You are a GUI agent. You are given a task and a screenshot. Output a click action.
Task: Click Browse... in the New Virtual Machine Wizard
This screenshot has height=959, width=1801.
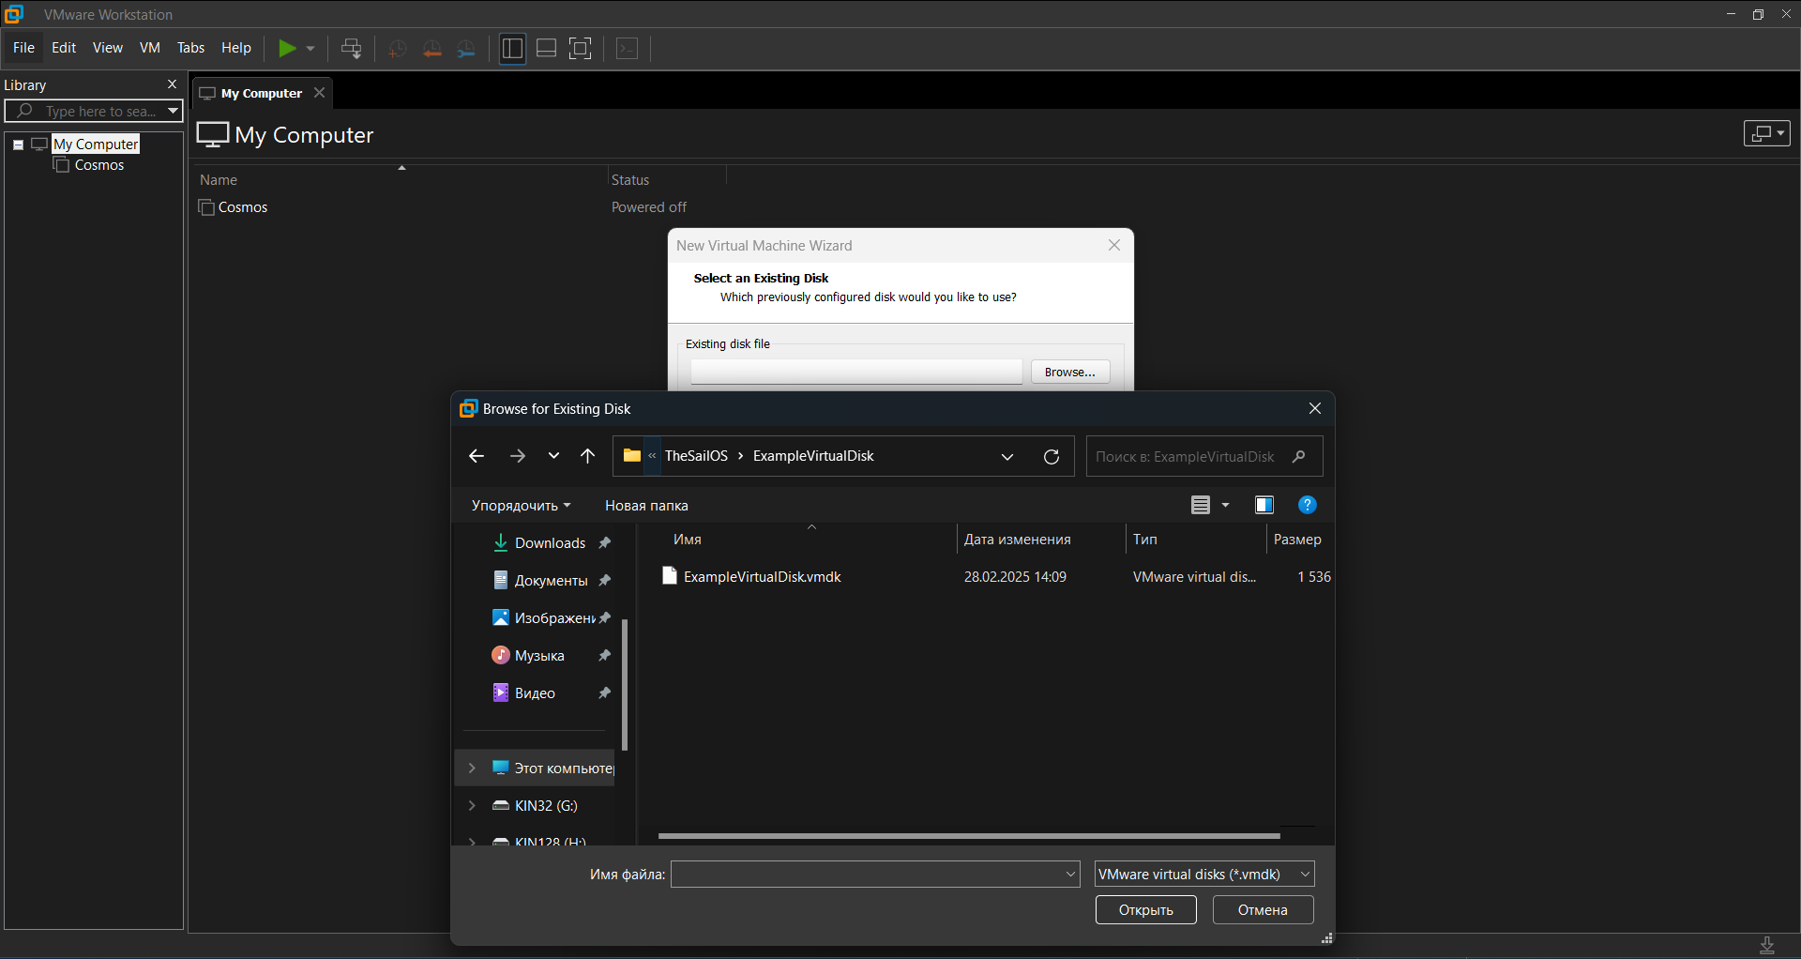(1070, 373)
